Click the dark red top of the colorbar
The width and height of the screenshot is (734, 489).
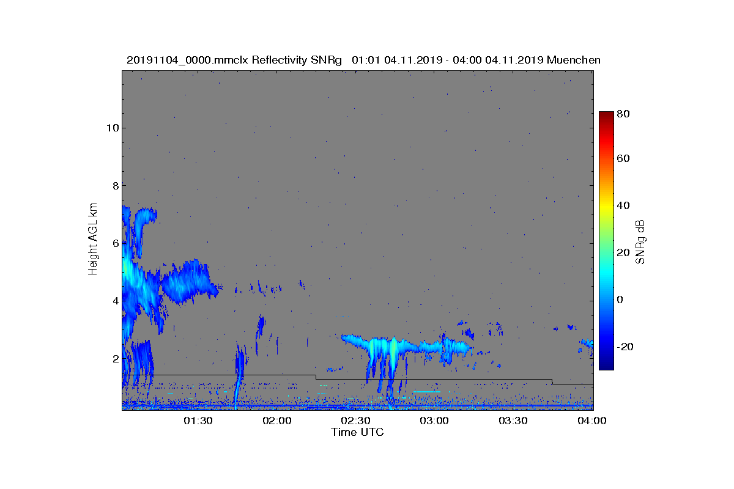[x=606, y=116]
